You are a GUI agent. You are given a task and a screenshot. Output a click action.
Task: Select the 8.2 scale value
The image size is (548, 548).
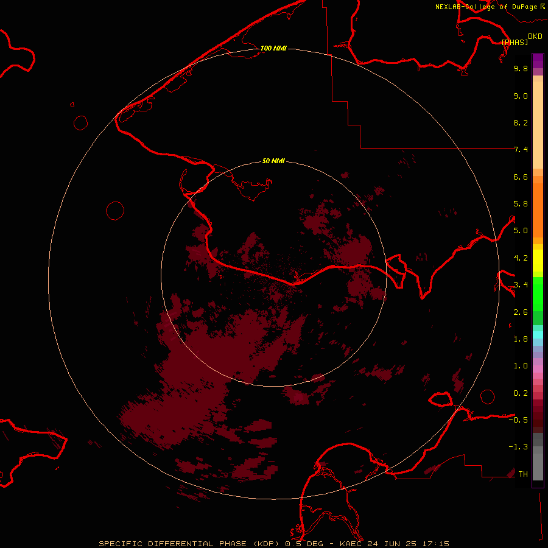pyautogui.click(x=521, y=122)
